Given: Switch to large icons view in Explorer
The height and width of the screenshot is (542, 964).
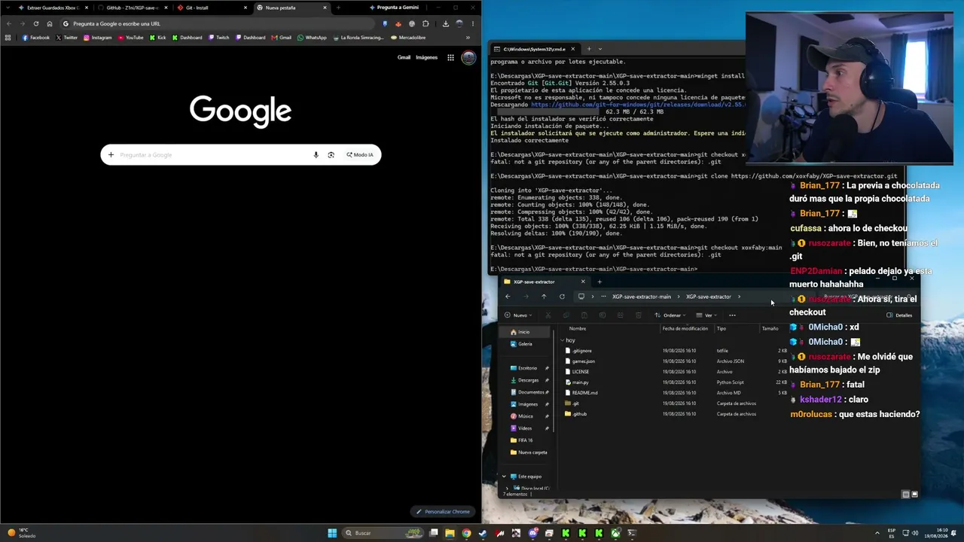Looking at the screenshot, I should pos(914,495).
